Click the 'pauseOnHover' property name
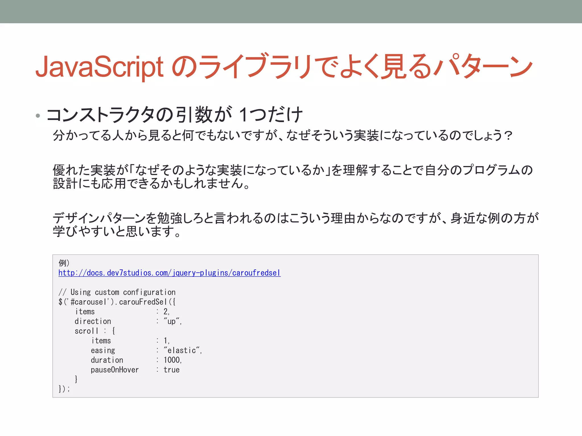The height and width of the screenshot is (436, 582). (x=115, y=370)
